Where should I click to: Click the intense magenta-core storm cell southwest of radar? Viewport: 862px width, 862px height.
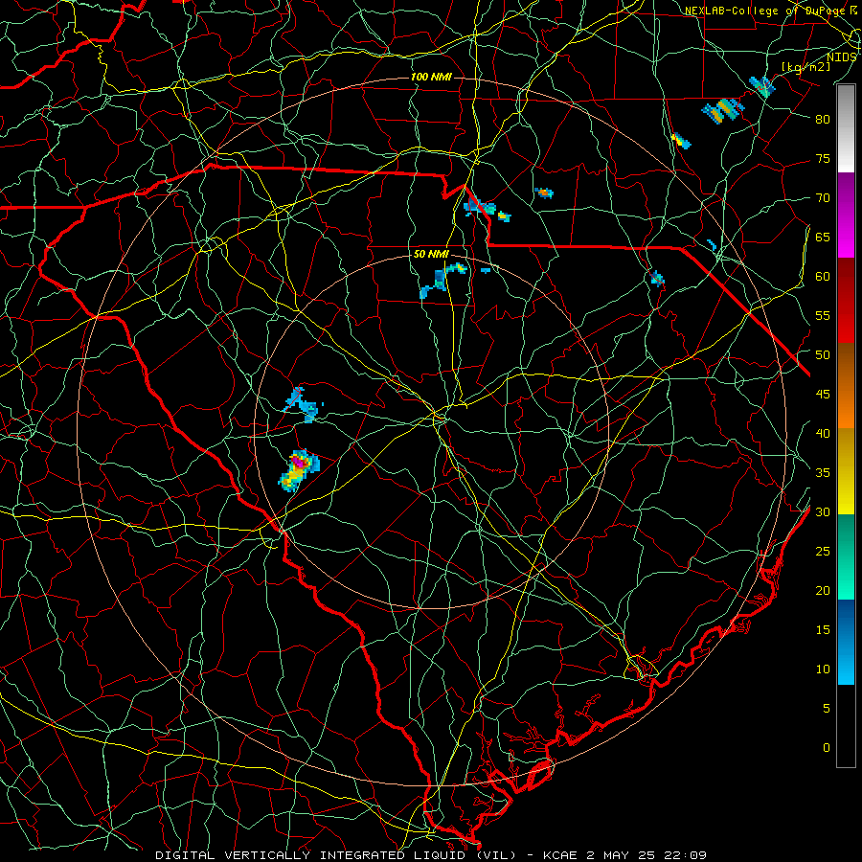click(x=299, y=470)
